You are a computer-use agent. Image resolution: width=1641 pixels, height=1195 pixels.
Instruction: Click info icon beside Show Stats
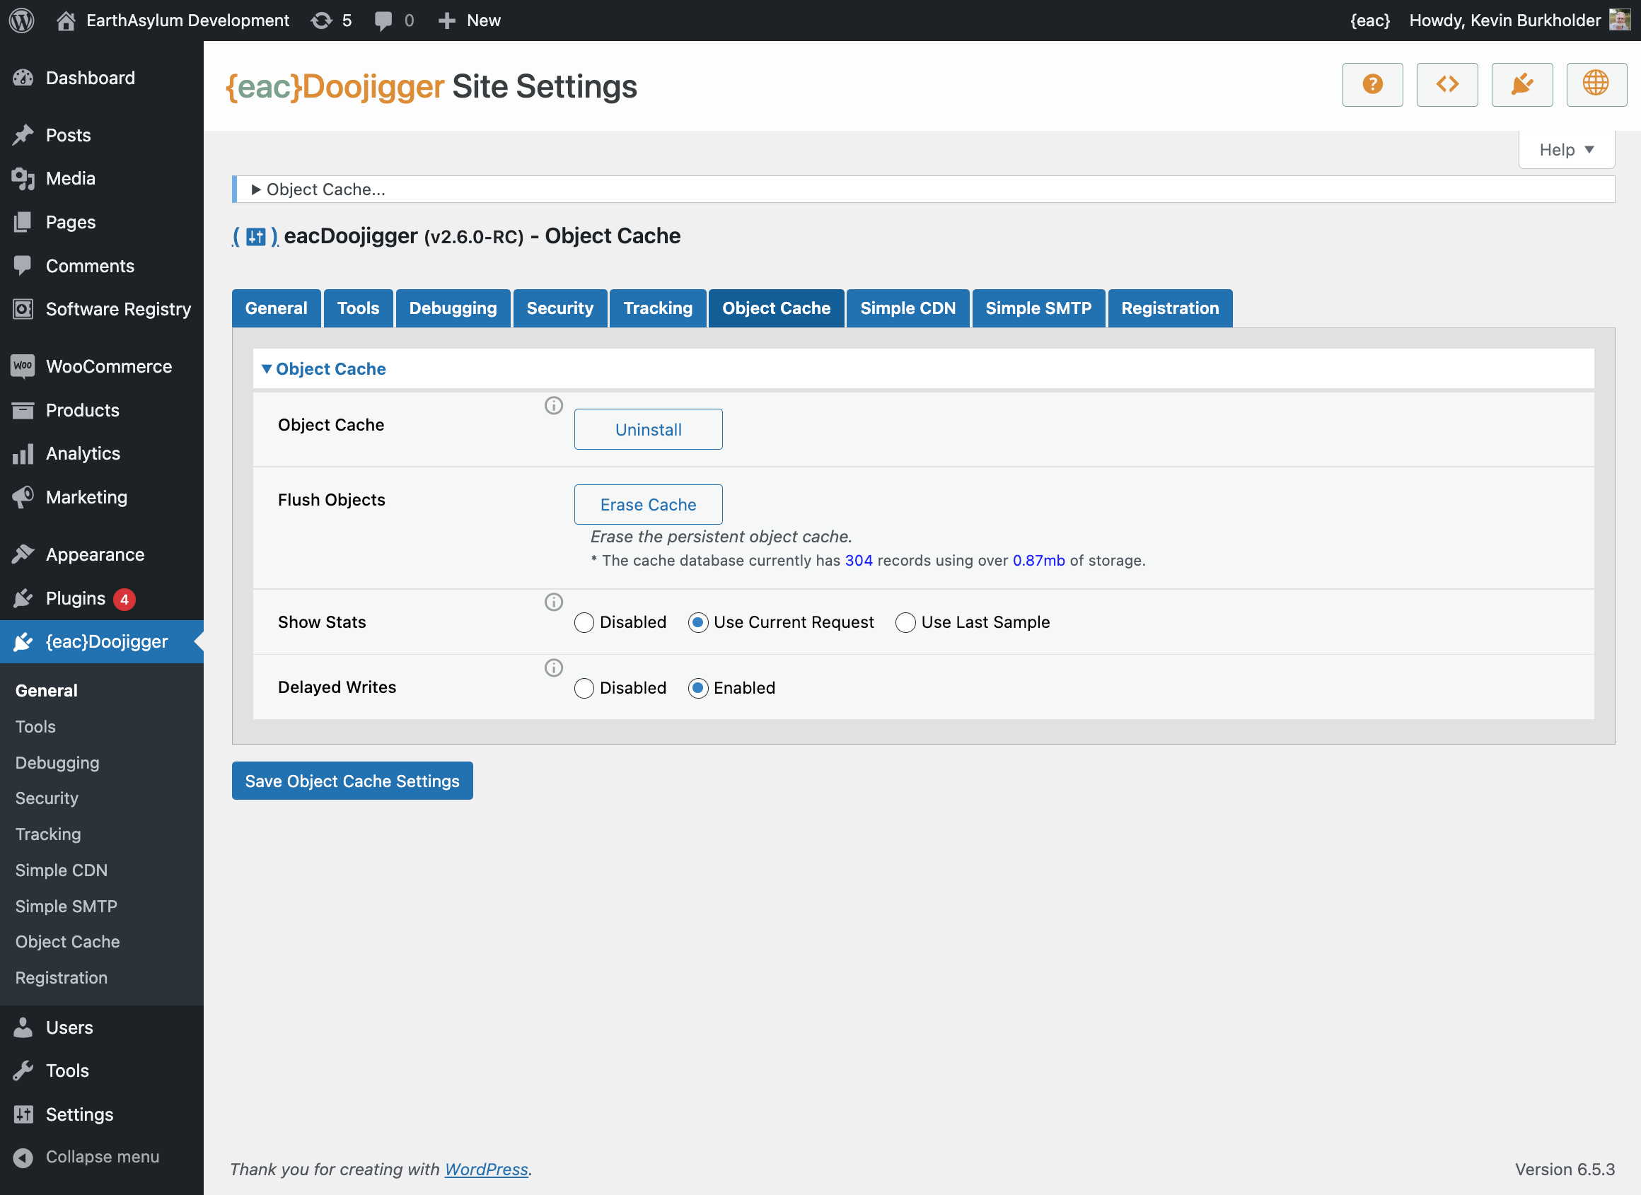[554, 602]
